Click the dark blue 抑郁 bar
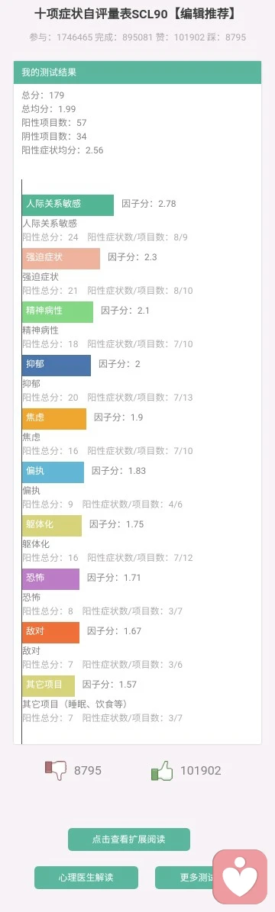The width and height of the screenshot is (275, 912). (x=57, y=366)
